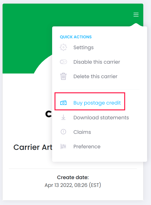
Task: Click the Settings gear icon
Action: click(63, 47)
